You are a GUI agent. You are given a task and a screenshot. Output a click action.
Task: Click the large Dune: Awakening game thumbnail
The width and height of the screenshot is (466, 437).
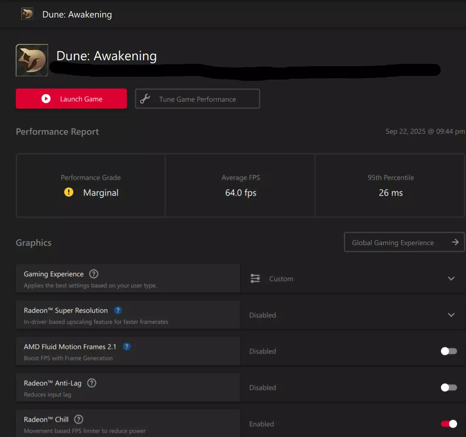(x=32, y=60)
